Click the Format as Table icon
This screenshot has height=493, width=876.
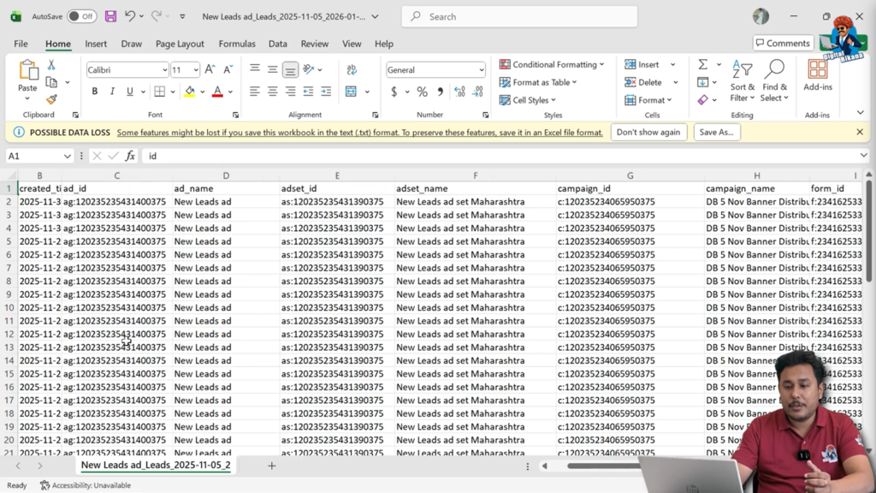506,82
